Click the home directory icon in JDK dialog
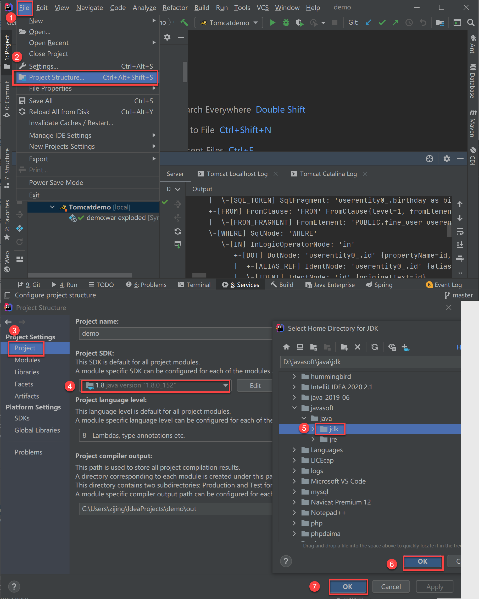 pyautogui.click(x=286, y=347)
